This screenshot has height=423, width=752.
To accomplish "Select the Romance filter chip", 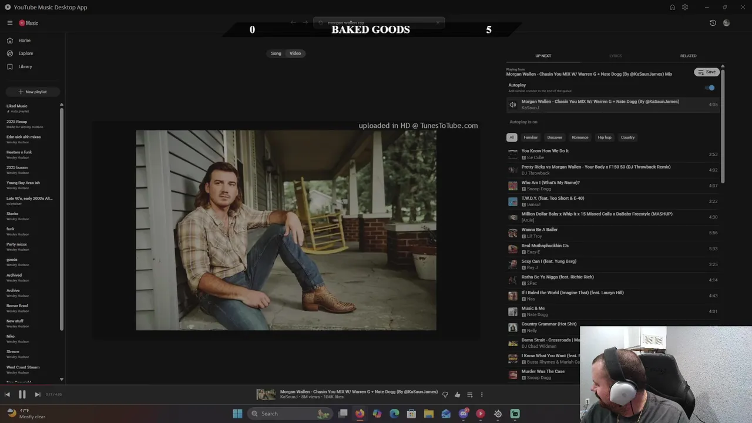I will 580,137.
